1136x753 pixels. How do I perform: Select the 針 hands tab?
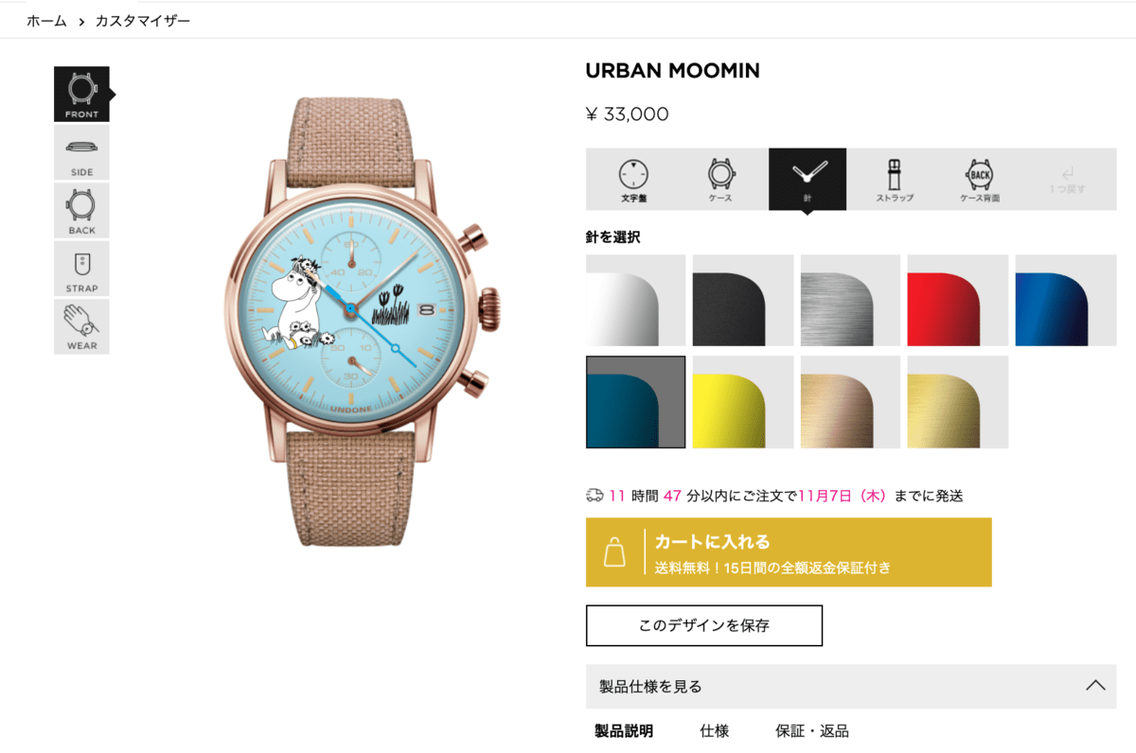click(808, 180)
